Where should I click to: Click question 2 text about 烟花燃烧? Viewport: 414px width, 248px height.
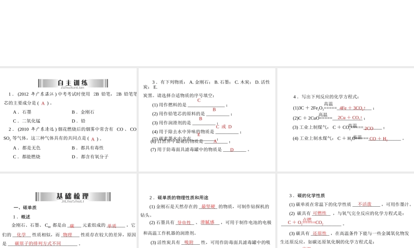(x=70, y=134)
